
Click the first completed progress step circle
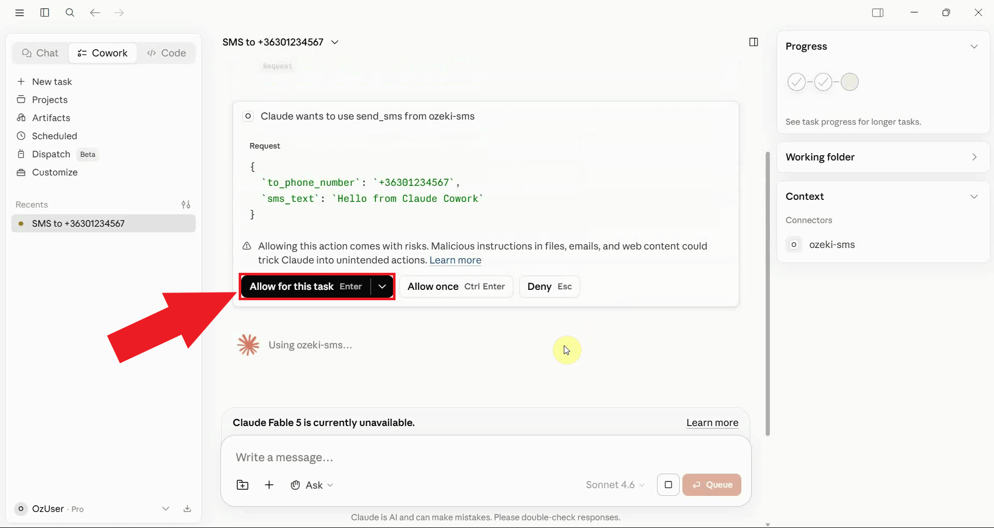point(796,82)
